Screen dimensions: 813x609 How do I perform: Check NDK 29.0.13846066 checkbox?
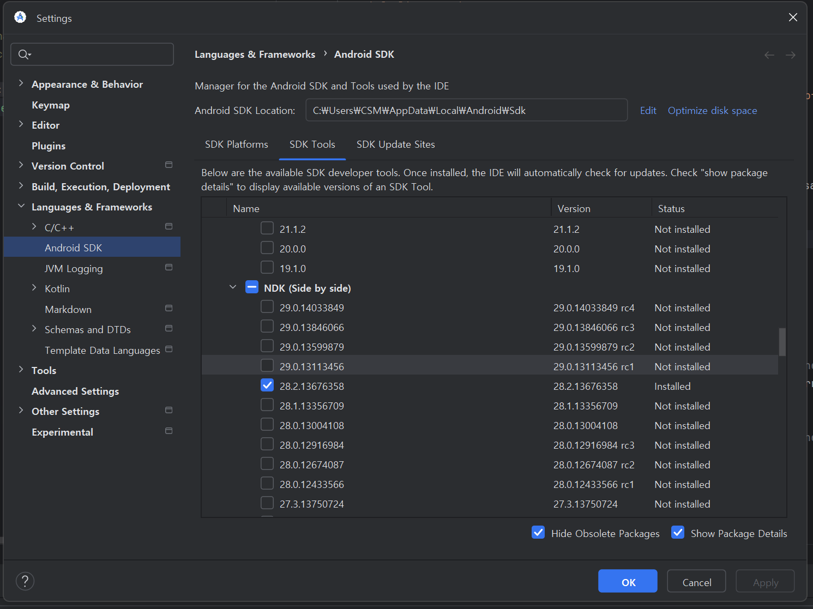(x=267, y=326)
